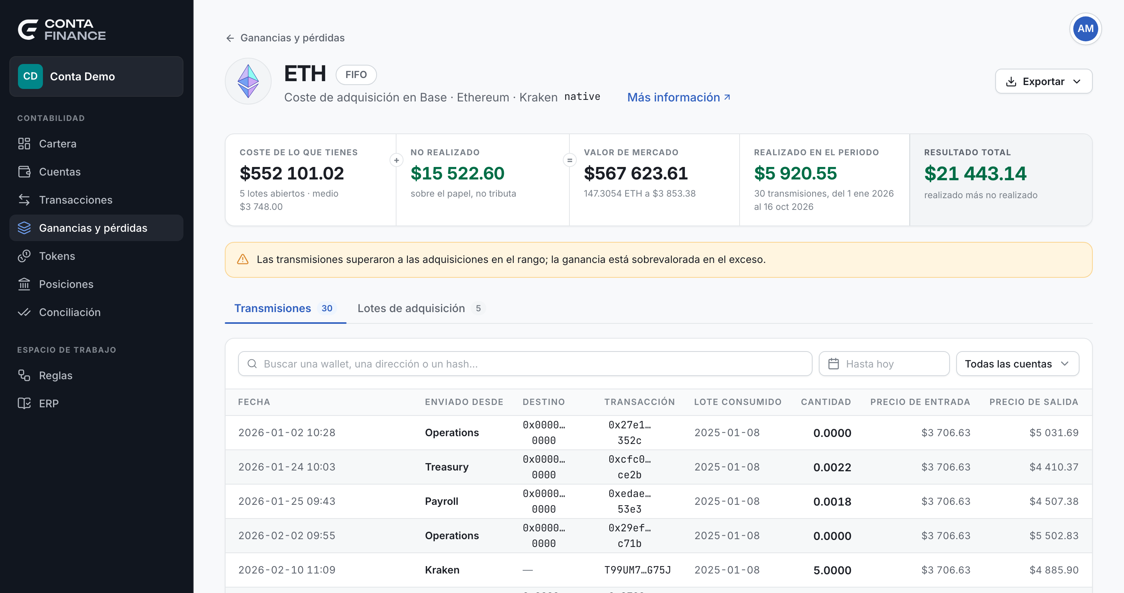The image size is (1124, 593).
Task: Click the date 2026-01-02 10:28
Action: point(287,433)
